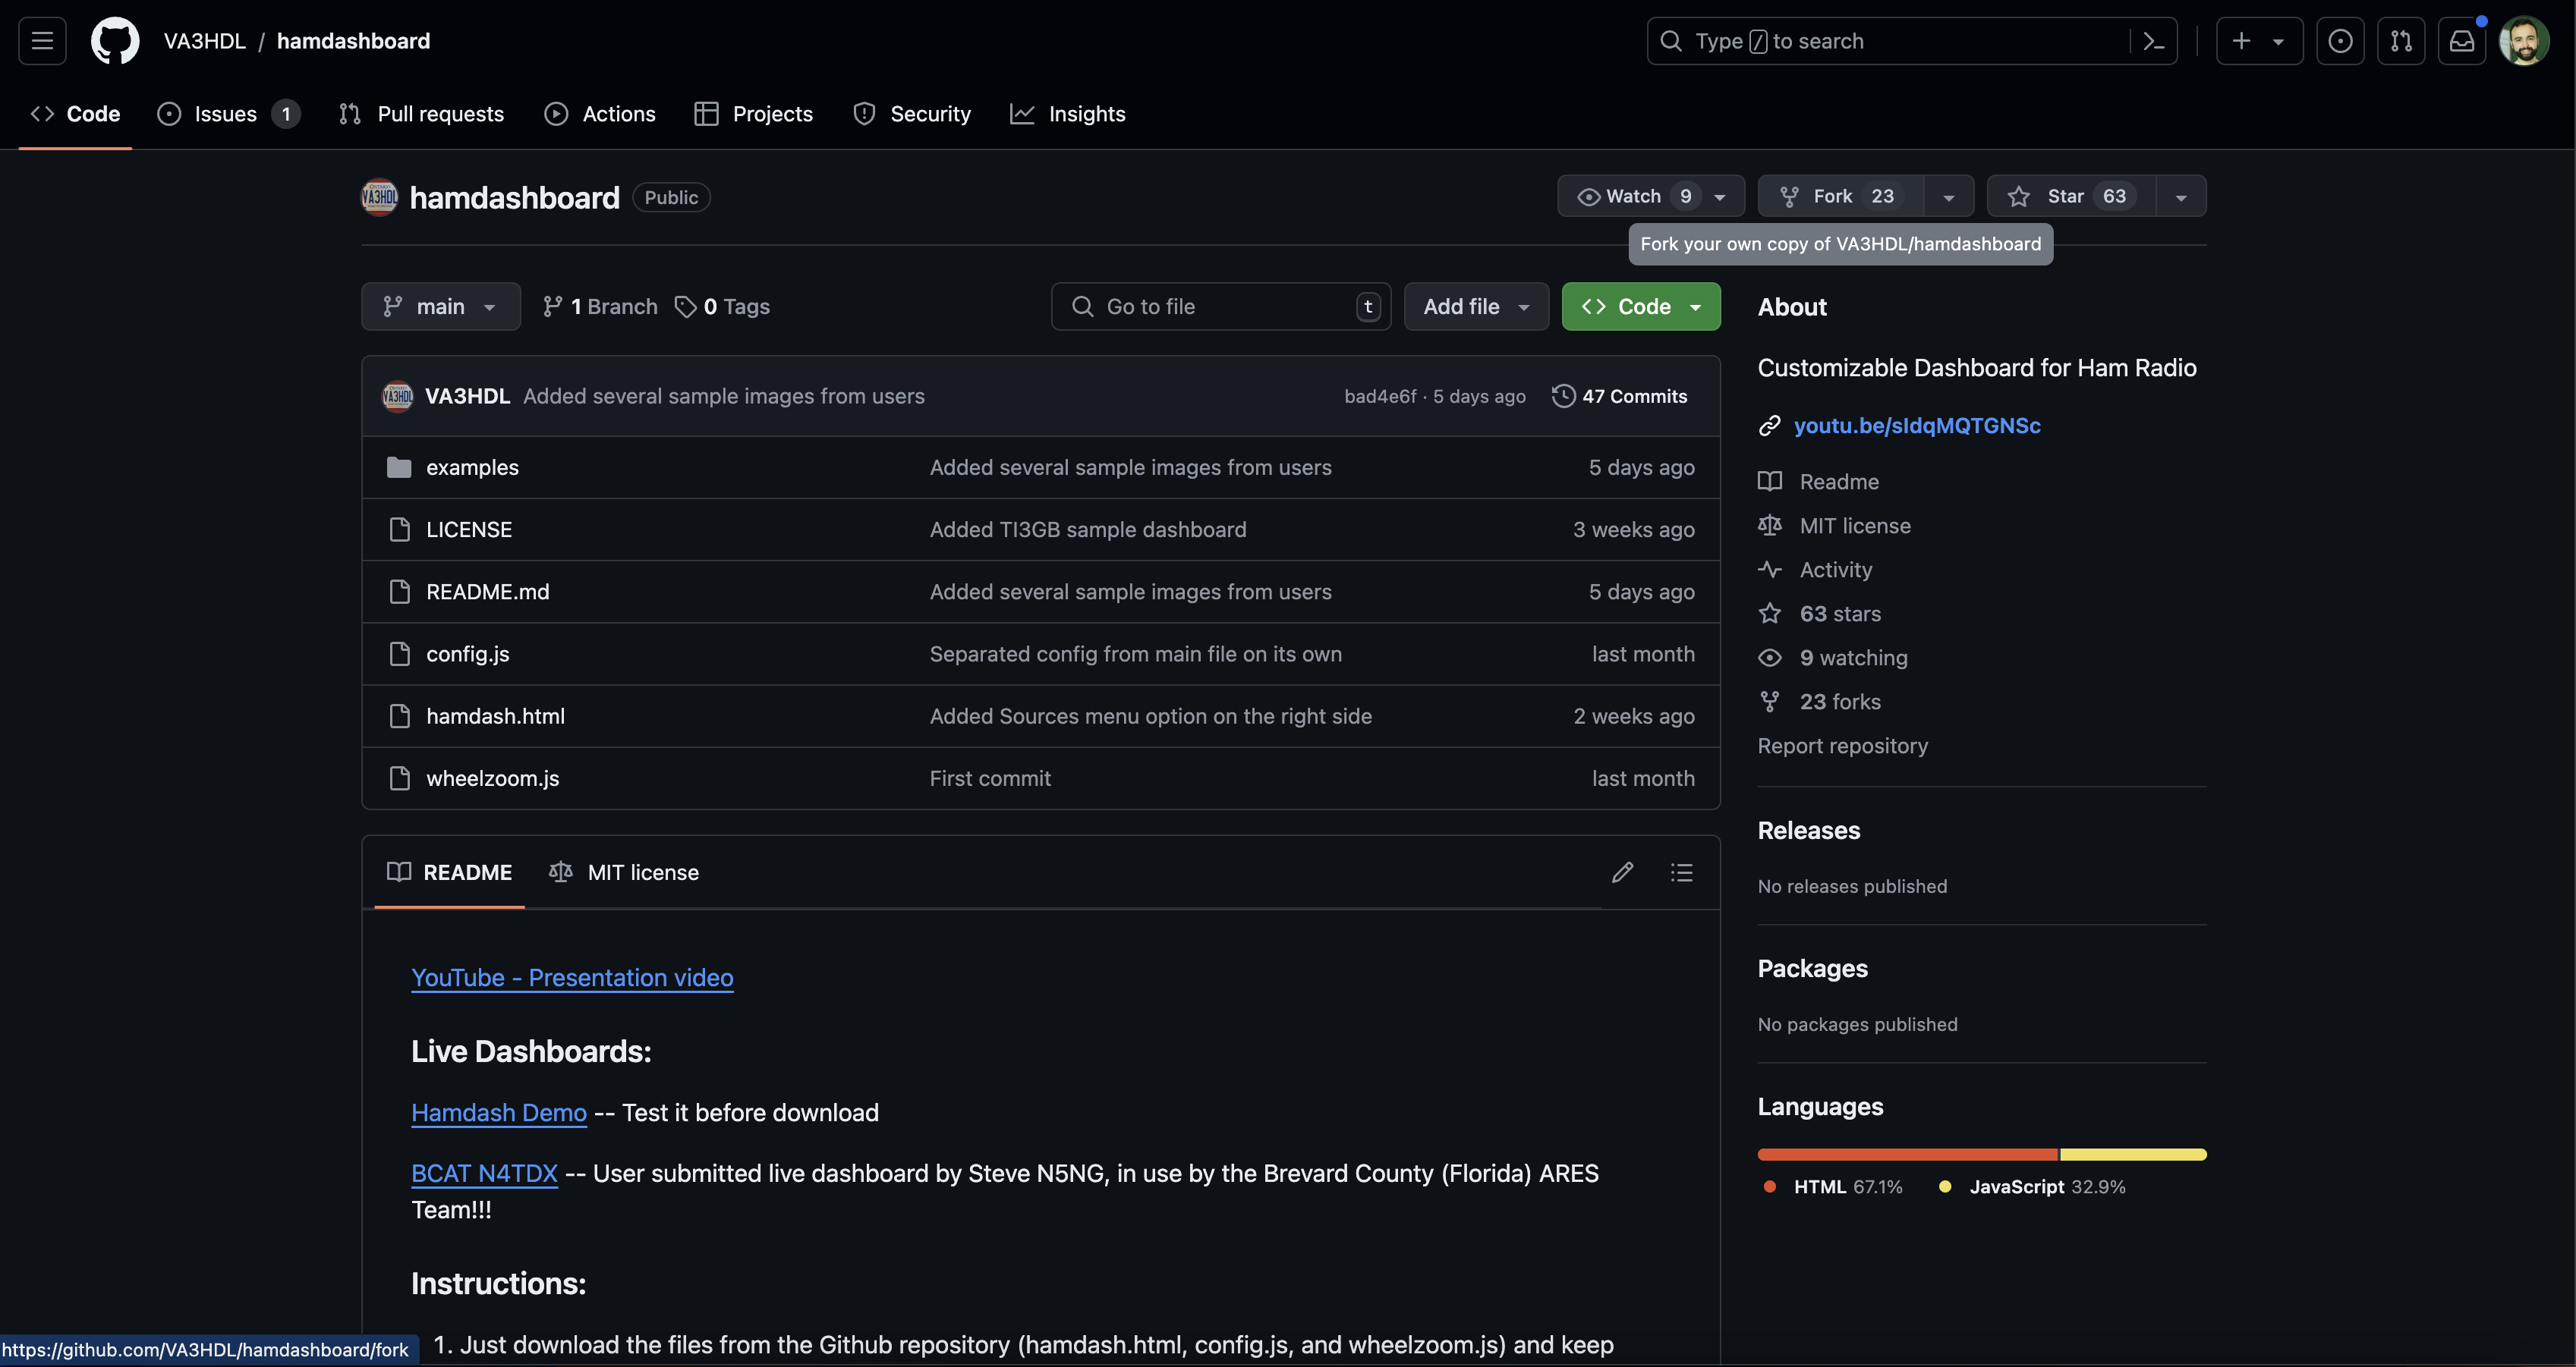Open the hamburger navigation menu
This screenshot has width=2576, height=1367.
(41, 40)
